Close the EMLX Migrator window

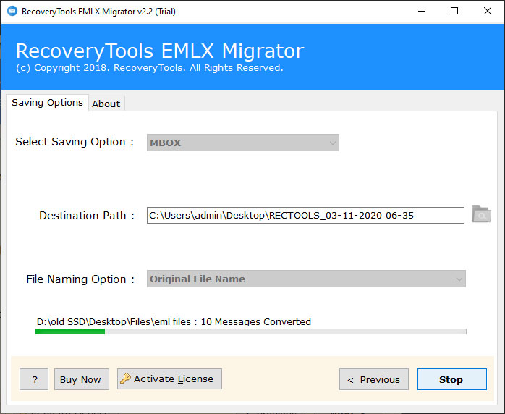(x=488, y=12)
